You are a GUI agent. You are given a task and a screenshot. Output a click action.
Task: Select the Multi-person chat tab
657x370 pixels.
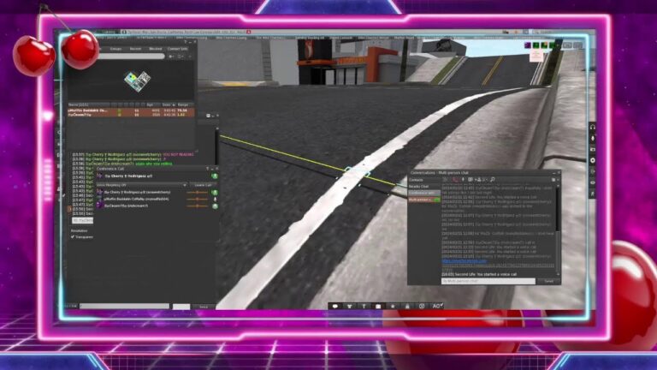coord(424,200)
